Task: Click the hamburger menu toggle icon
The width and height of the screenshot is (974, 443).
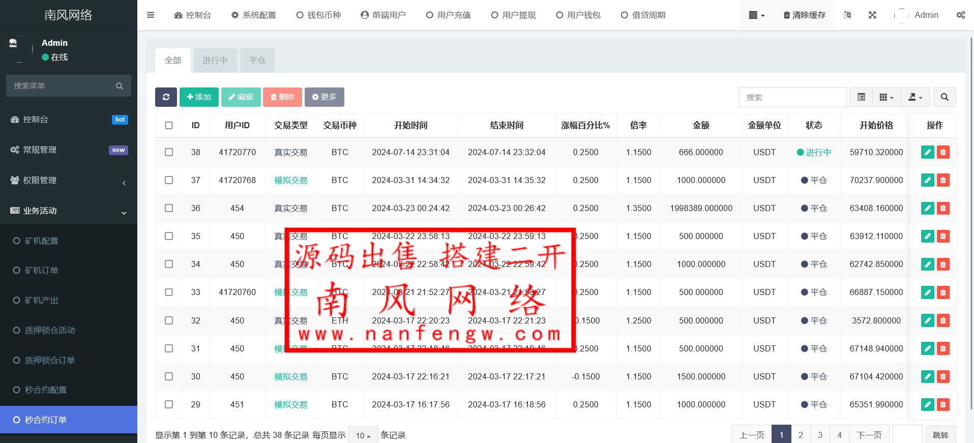Action: point(151,15)
